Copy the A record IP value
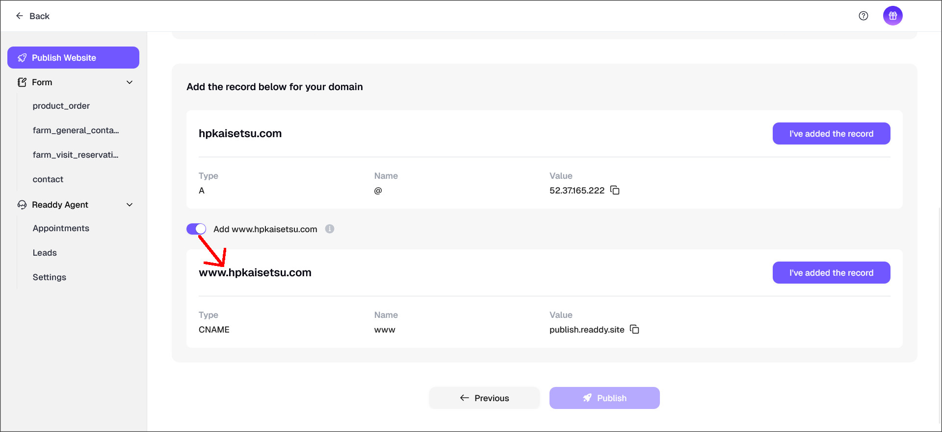 pos(615,190)
